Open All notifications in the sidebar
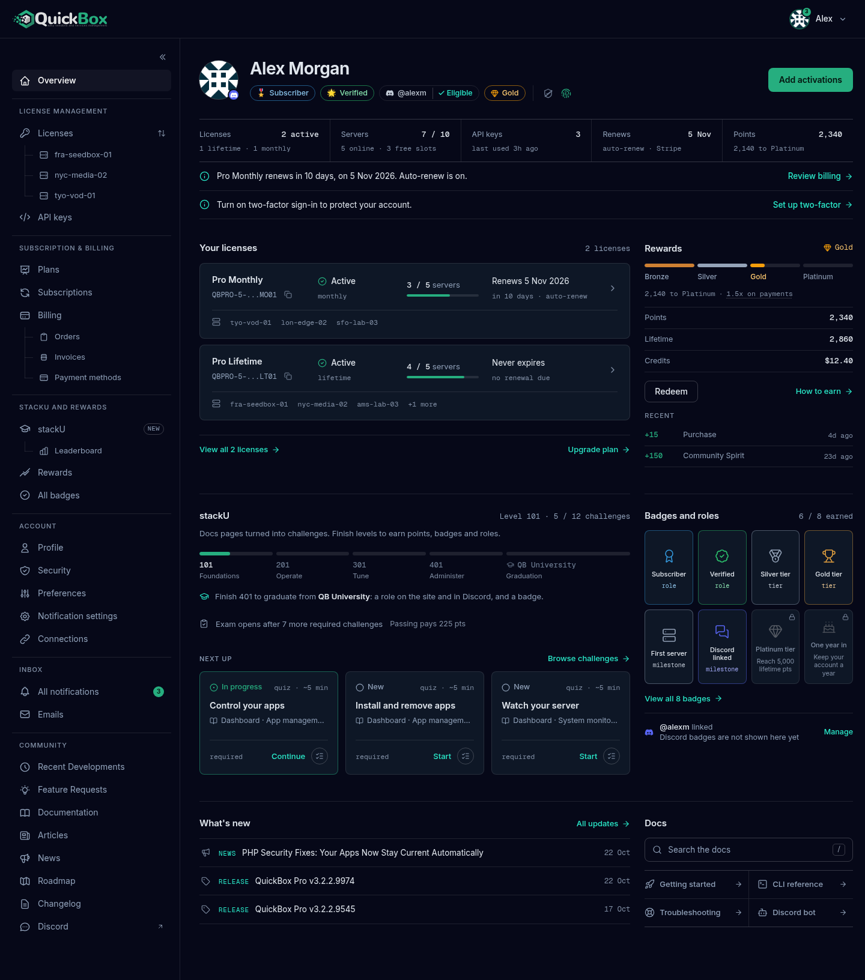Image resolution: width=865 pixels, height=980 pixels. pyautogui.click(x=91, y=692)
